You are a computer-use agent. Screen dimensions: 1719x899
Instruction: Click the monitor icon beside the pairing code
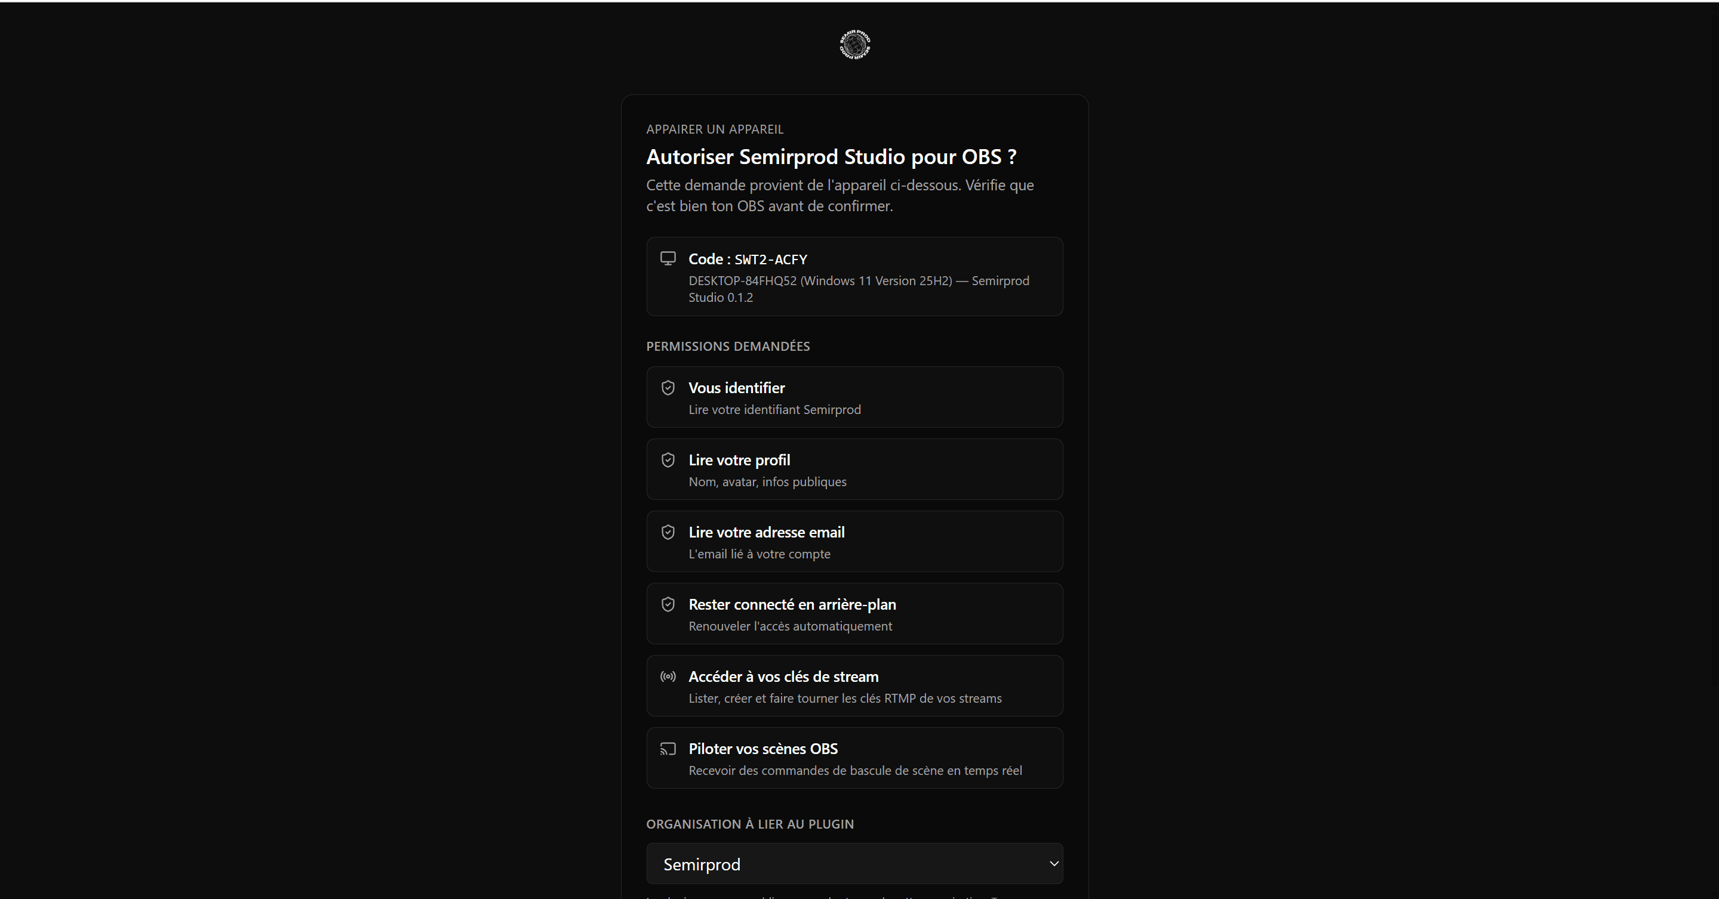(x=668, y=259)
